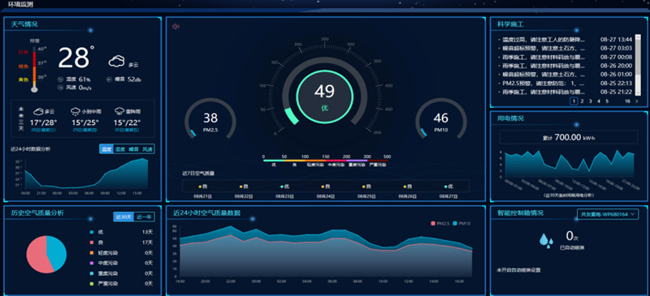
Task: Click the scrollbar thumb in the 科学施工 list
Action: pyautogui.click(x=638, y=58)
